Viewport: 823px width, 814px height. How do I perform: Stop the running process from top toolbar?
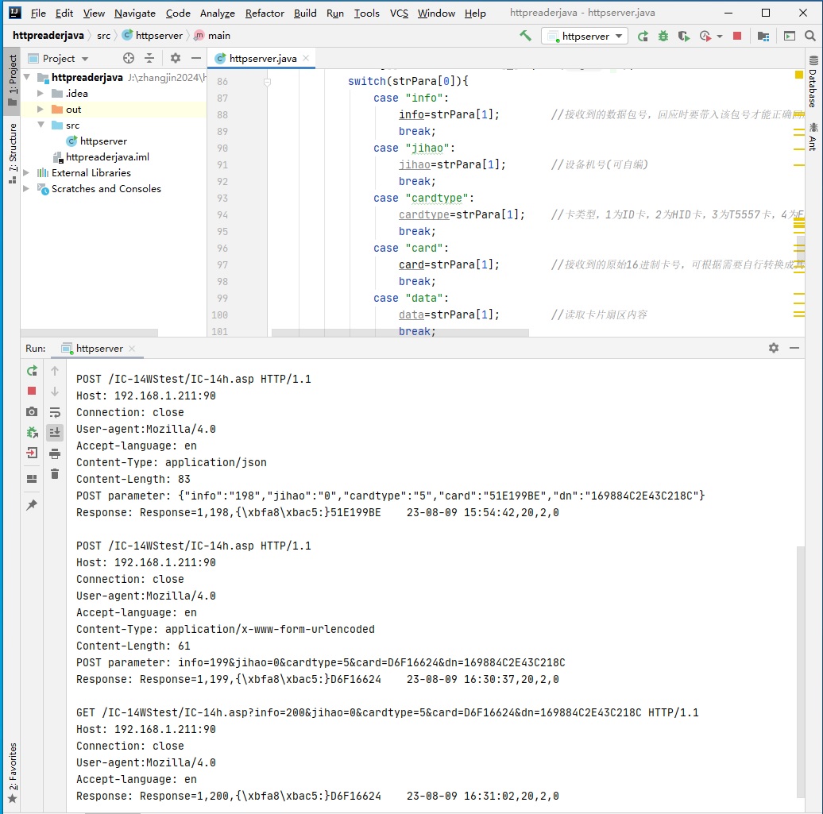pyautogui.click(x=737, y=36)
